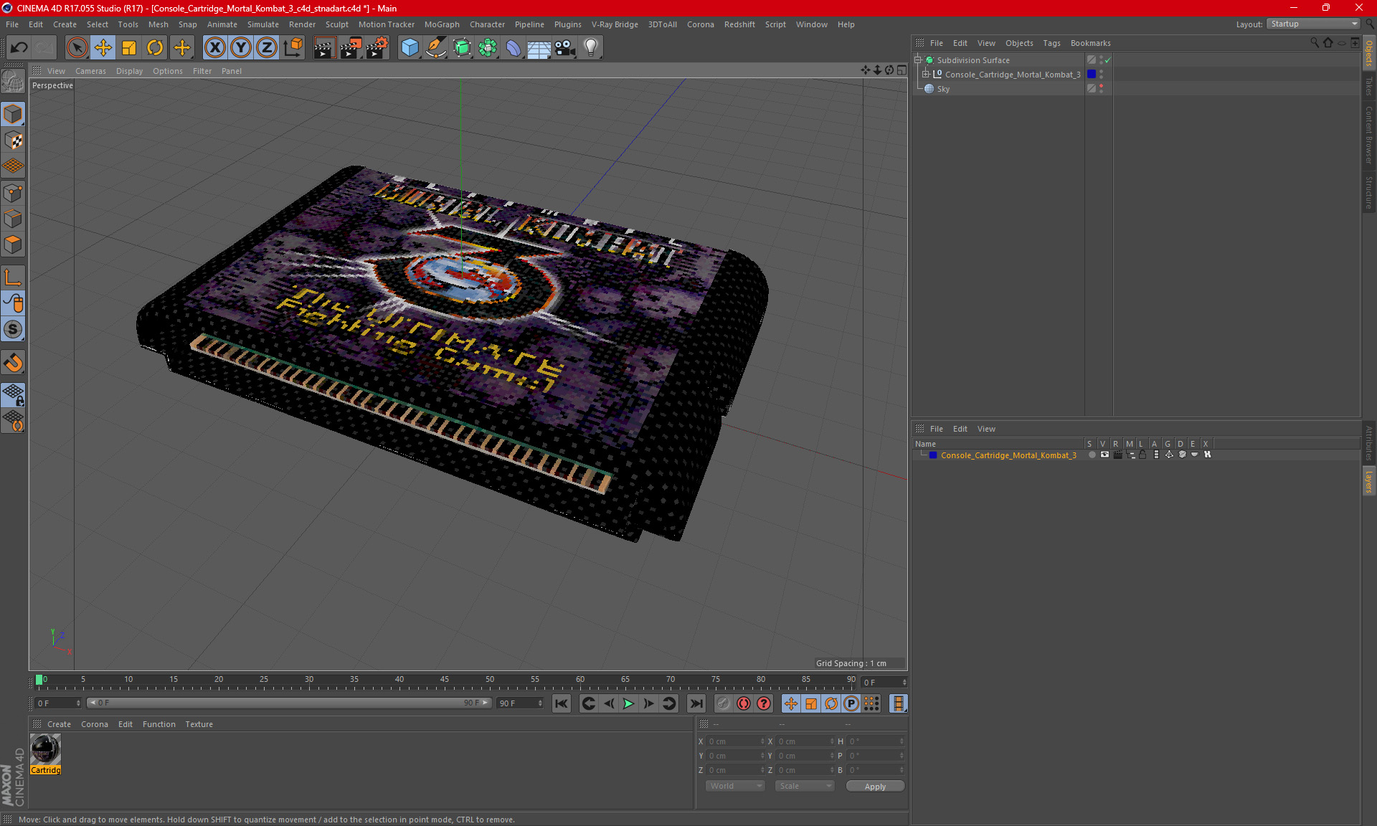Click the X position input field
Viewport: 1377px width, 826px height.
pyautogui.click(x=734, y=741)
